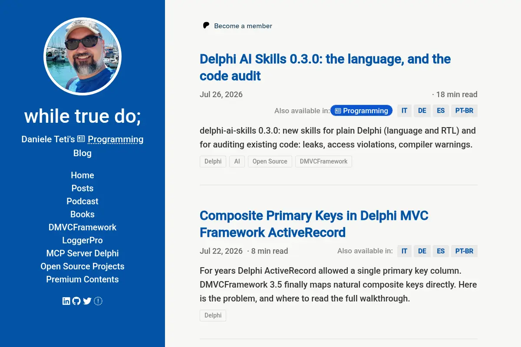The image size is (521, 347).
Task: Switch first post to PT-BR language
Action: tap(464, 111)
